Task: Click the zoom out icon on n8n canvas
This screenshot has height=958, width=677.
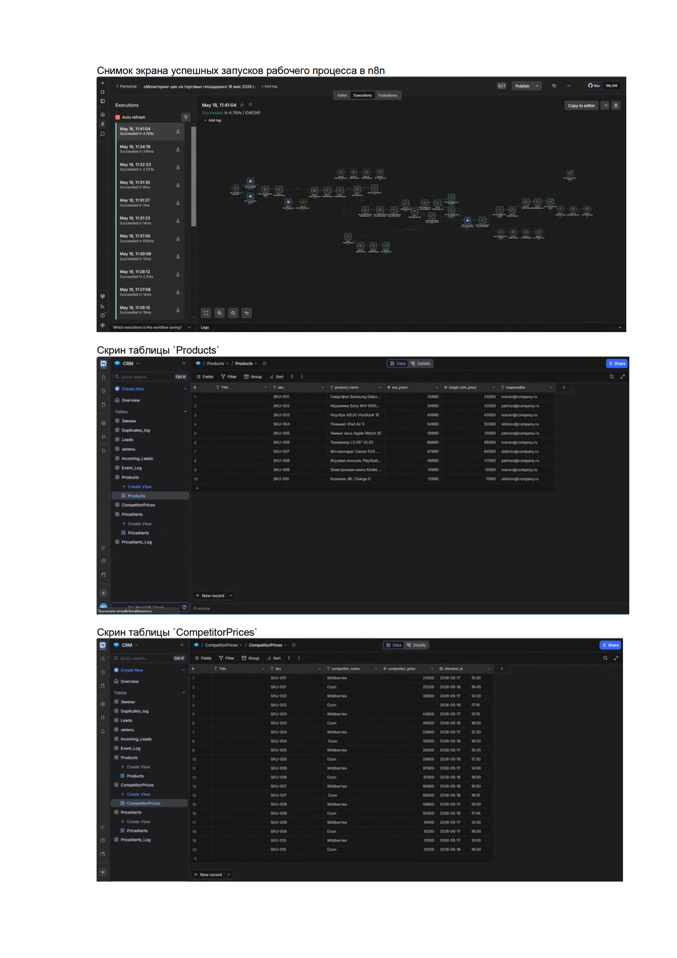Action: click(x=233, y=313)
